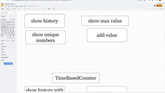Select the tape wave shape
The width and height of the screenshot is (165, 93).
click(x=13, y=27)
